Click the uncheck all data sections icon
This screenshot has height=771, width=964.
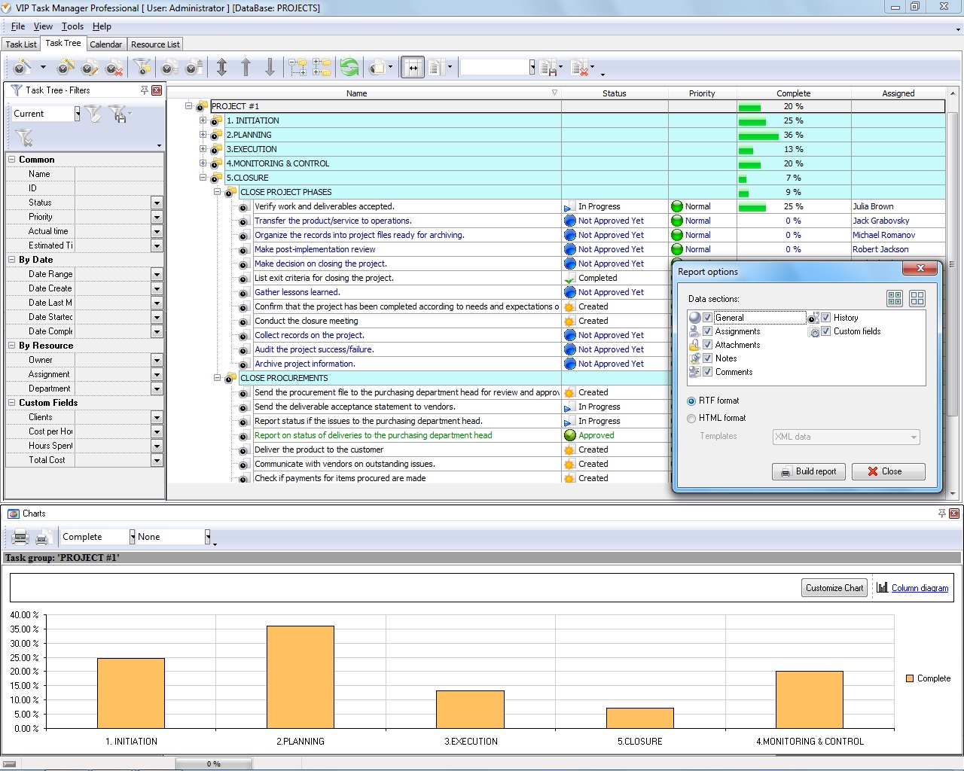(917, 299)
